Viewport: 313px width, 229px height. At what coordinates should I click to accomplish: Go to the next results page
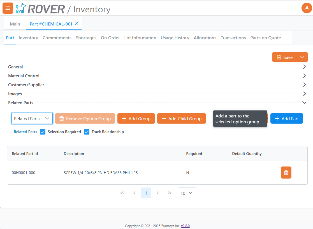[x=158, y=193]
